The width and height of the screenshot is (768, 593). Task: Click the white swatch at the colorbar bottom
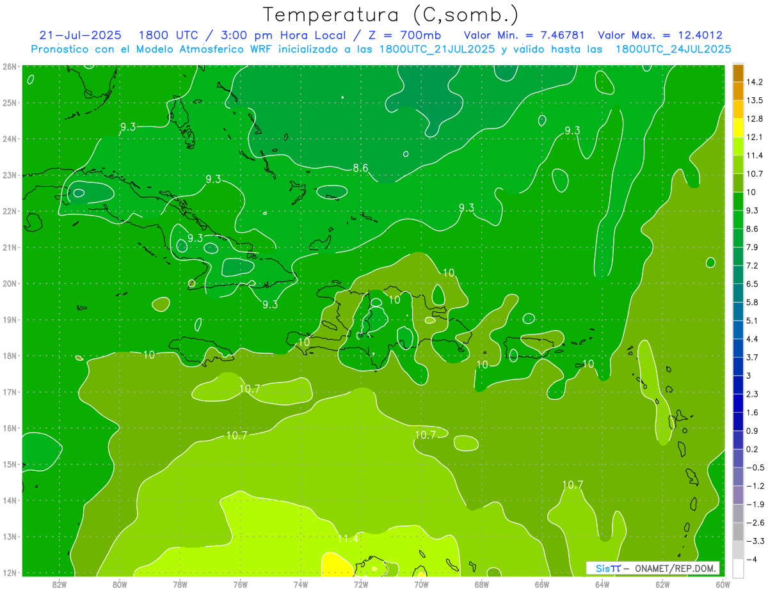point(739,568)
